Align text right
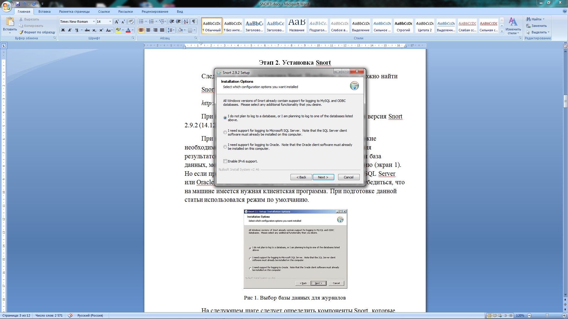 pyautogui.click(x=155, y=30)
